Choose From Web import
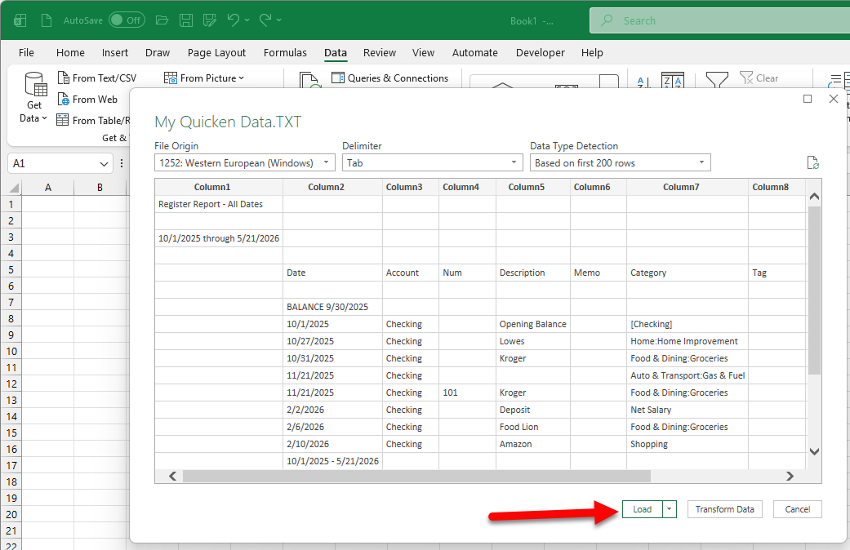The height and width of the screenshot is (550, 850). (87, 100)
